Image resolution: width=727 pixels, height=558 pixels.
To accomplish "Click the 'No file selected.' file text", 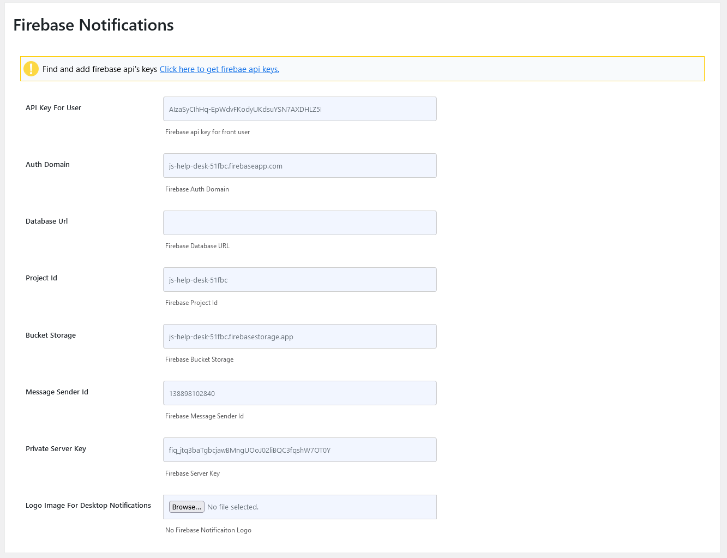I will coord(233,507).
